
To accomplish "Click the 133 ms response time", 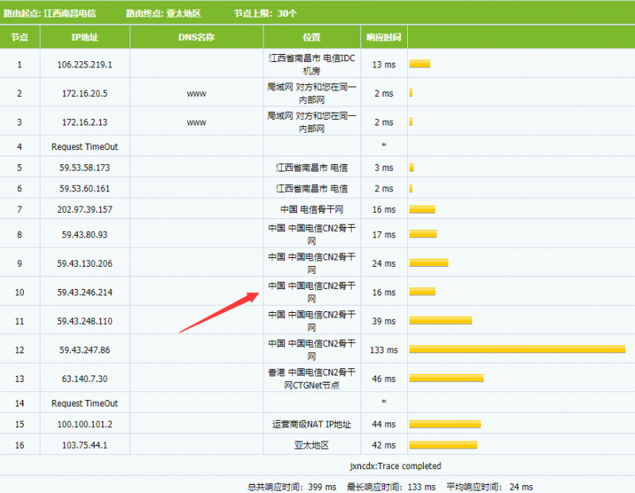I will click(384, 350).
